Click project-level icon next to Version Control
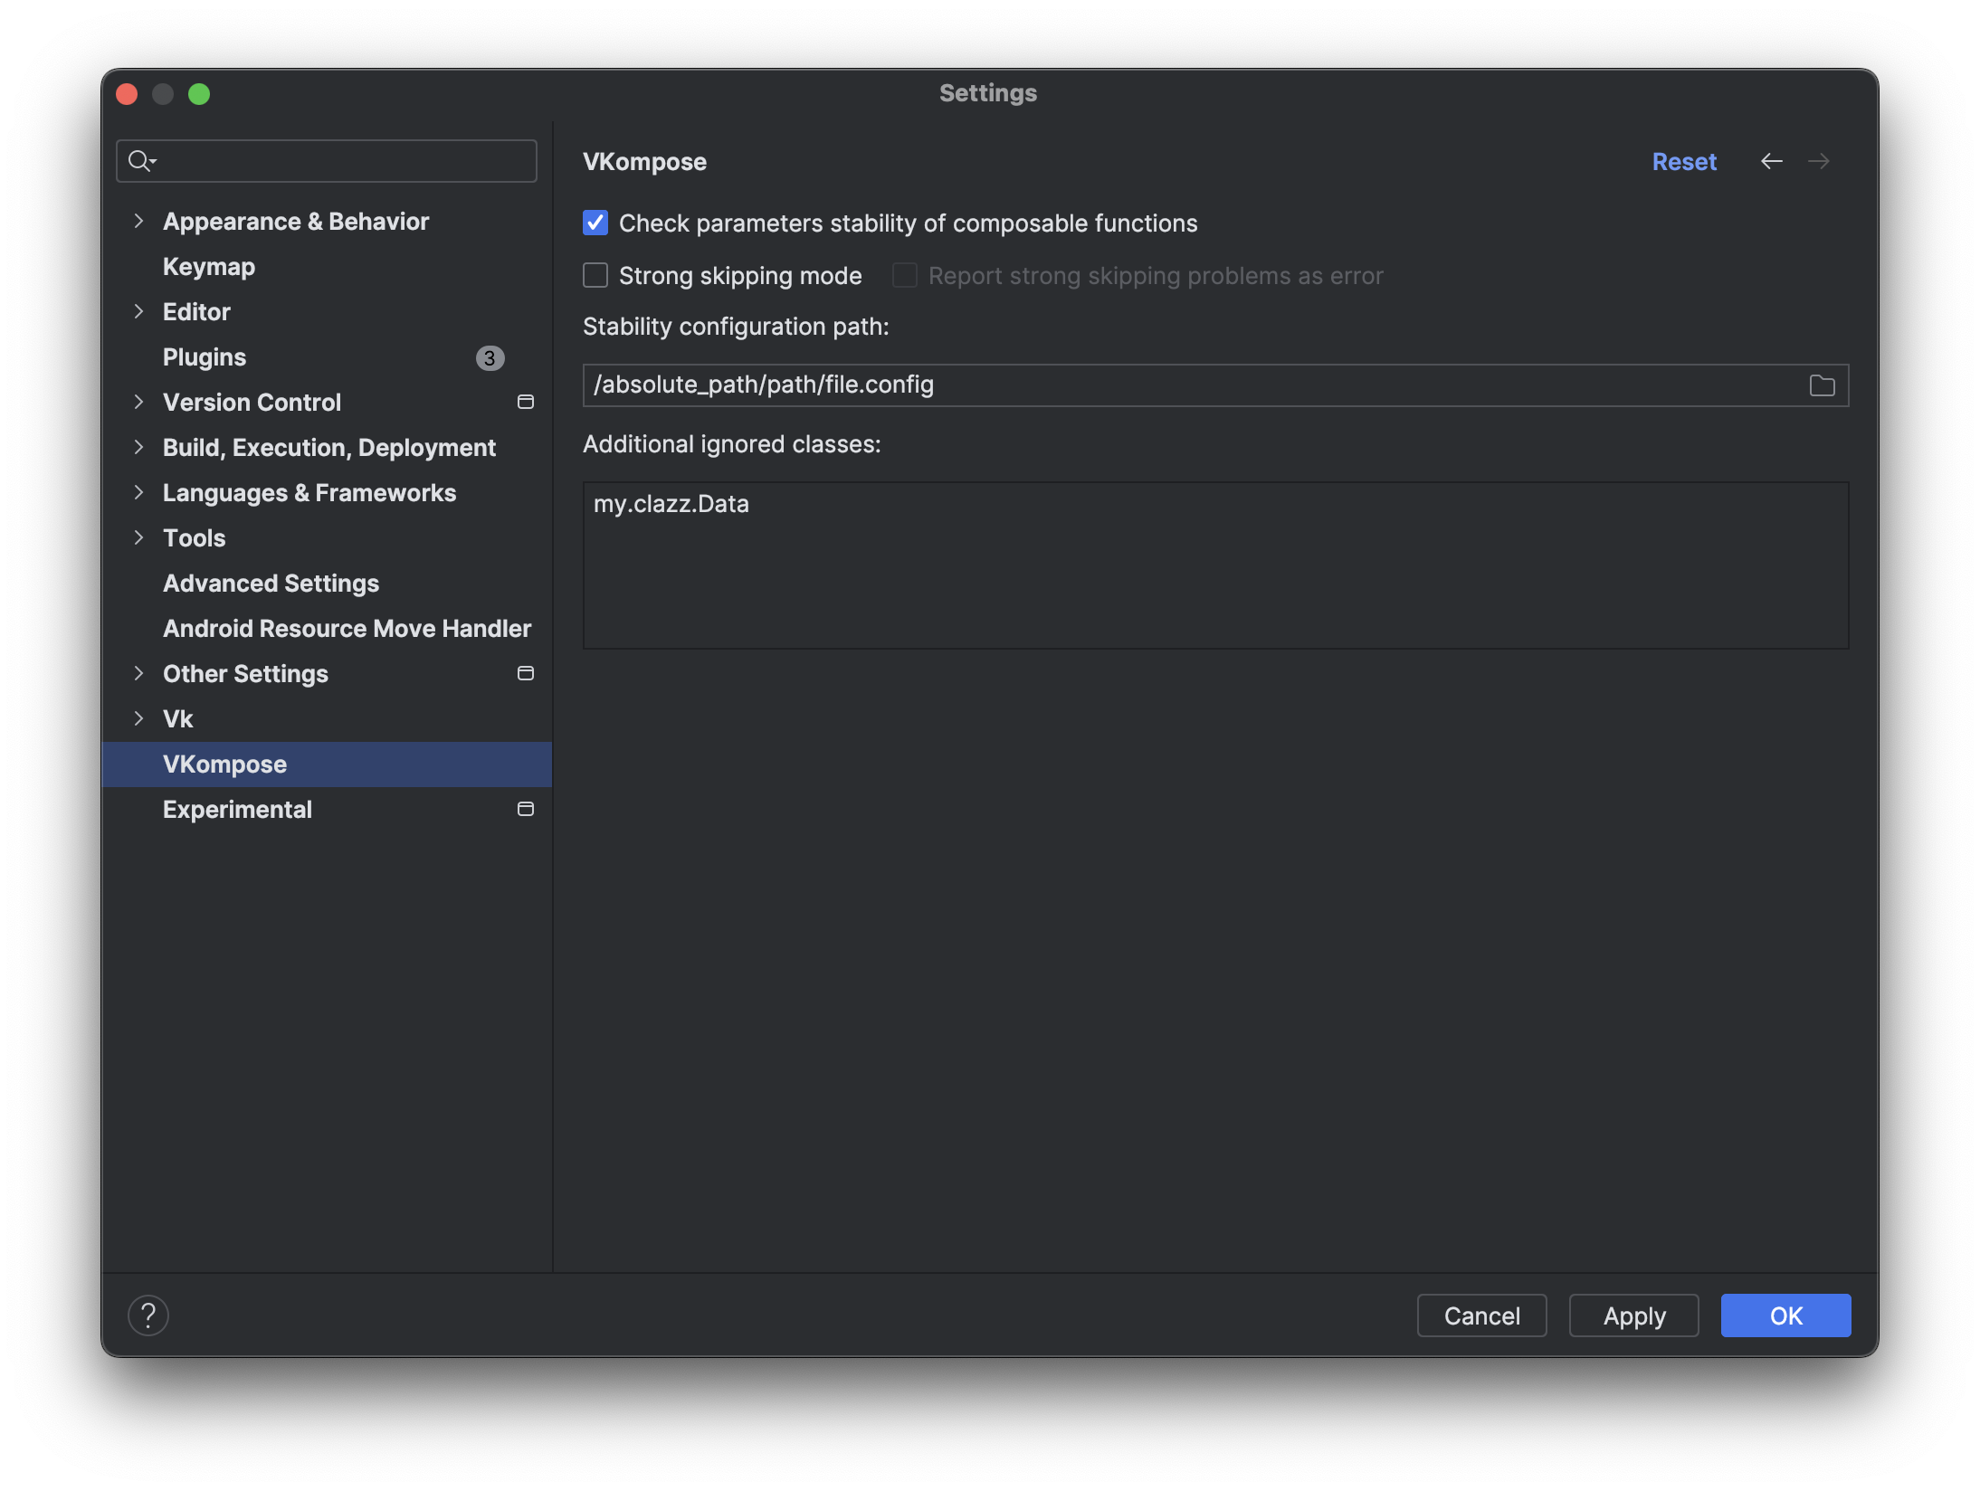Screen dimensions: 1980x1491 (525, 402)
